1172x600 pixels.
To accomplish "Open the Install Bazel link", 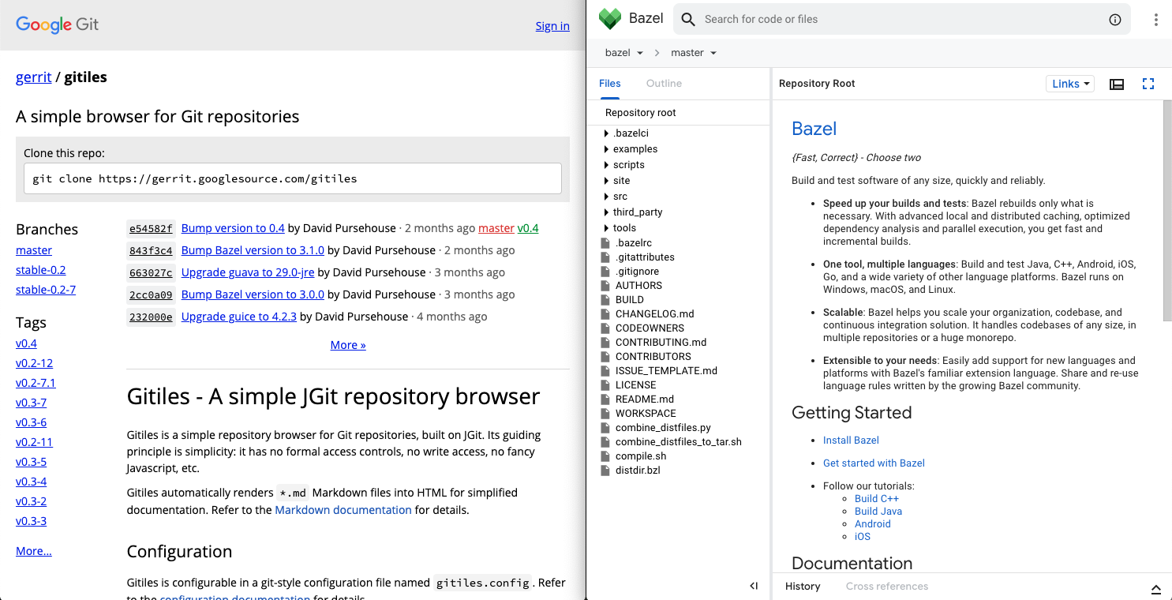I will point(851,441).
